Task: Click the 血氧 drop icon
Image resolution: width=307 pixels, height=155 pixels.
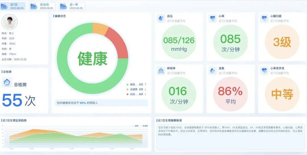Action: click(212, 71)
